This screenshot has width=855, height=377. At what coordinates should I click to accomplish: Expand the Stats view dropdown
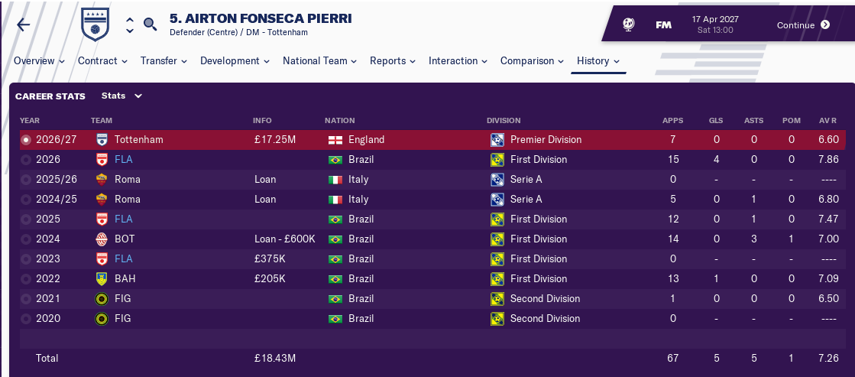pos(122,96)
